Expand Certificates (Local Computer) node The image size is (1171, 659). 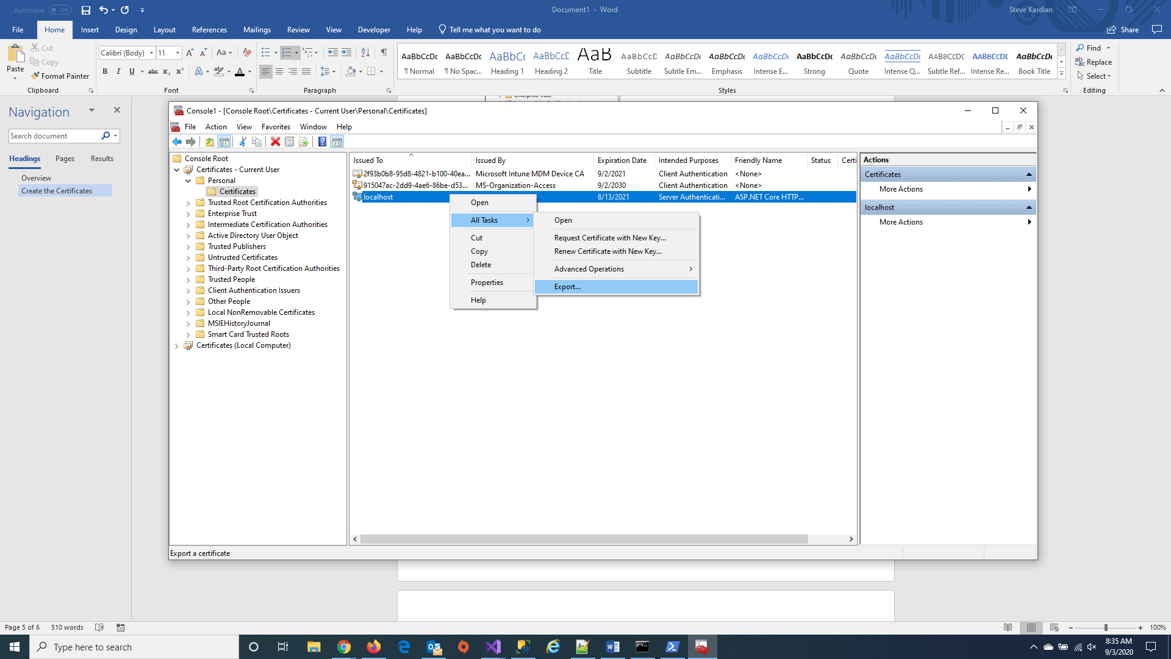pos(177,346)
